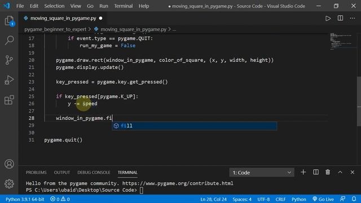
Task: Run Python file with play button
Action: coord(328,18)
